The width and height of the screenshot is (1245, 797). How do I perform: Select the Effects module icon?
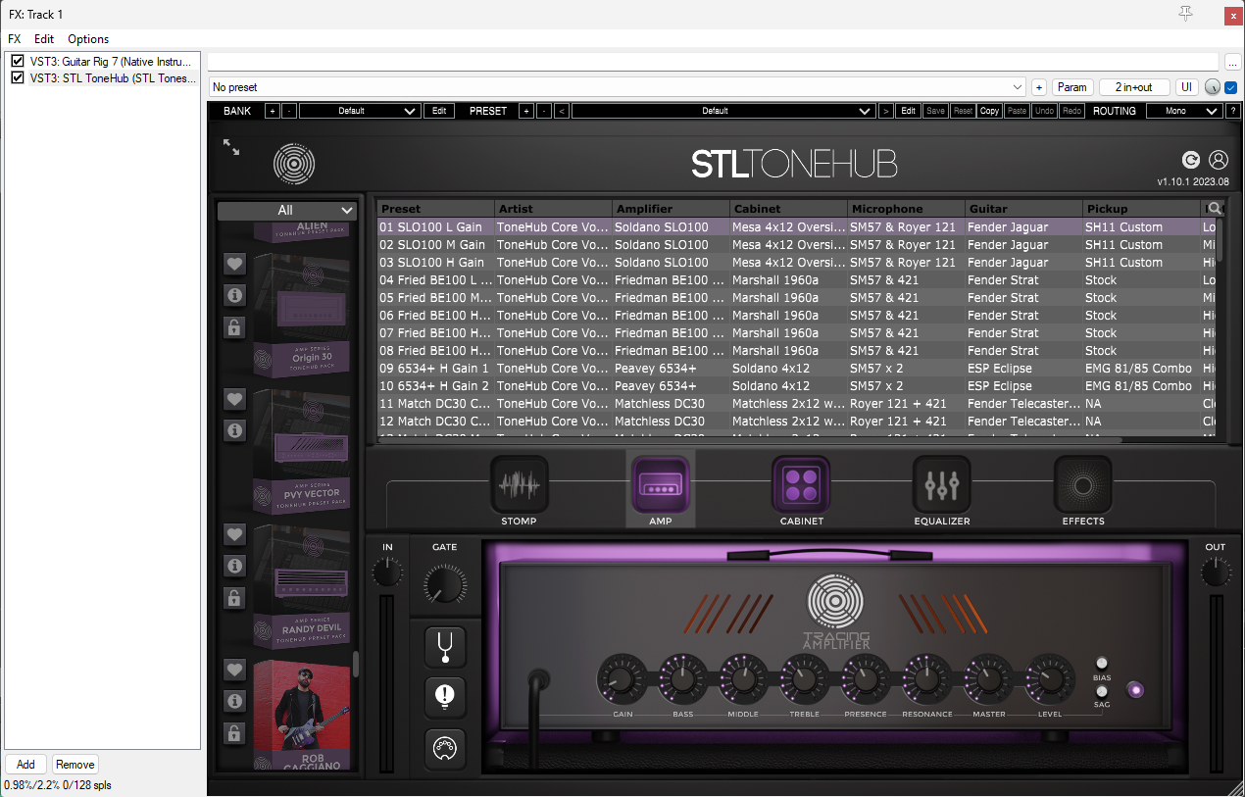pyautogui.click(x=1083, y=484)
